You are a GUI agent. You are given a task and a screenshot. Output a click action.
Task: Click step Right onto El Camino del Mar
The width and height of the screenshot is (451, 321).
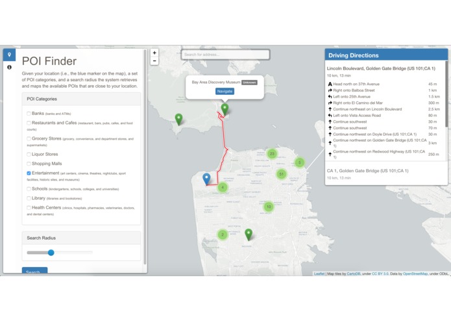[385, 103]
